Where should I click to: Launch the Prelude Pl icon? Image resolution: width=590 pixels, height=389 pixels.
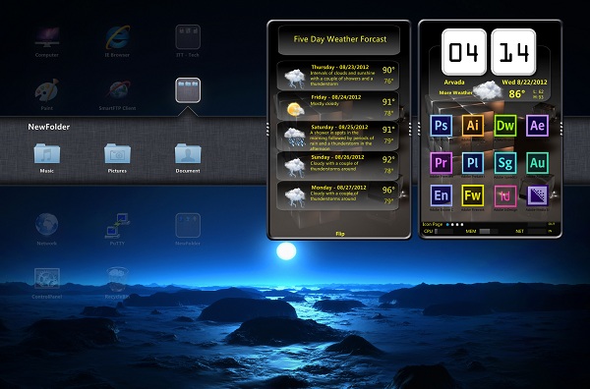(x=473, y=163)
